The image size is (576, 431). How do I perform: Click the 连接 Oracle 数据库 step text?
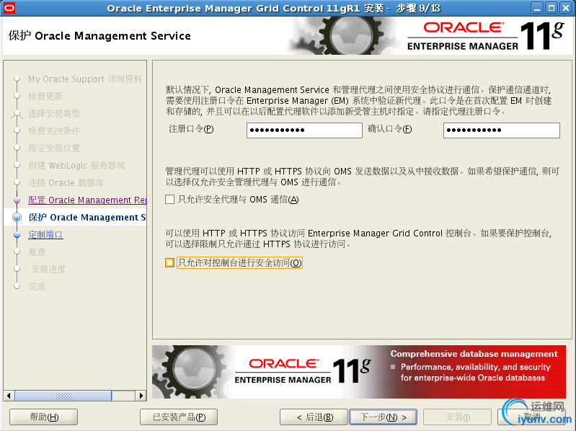(x=66, y=182)
